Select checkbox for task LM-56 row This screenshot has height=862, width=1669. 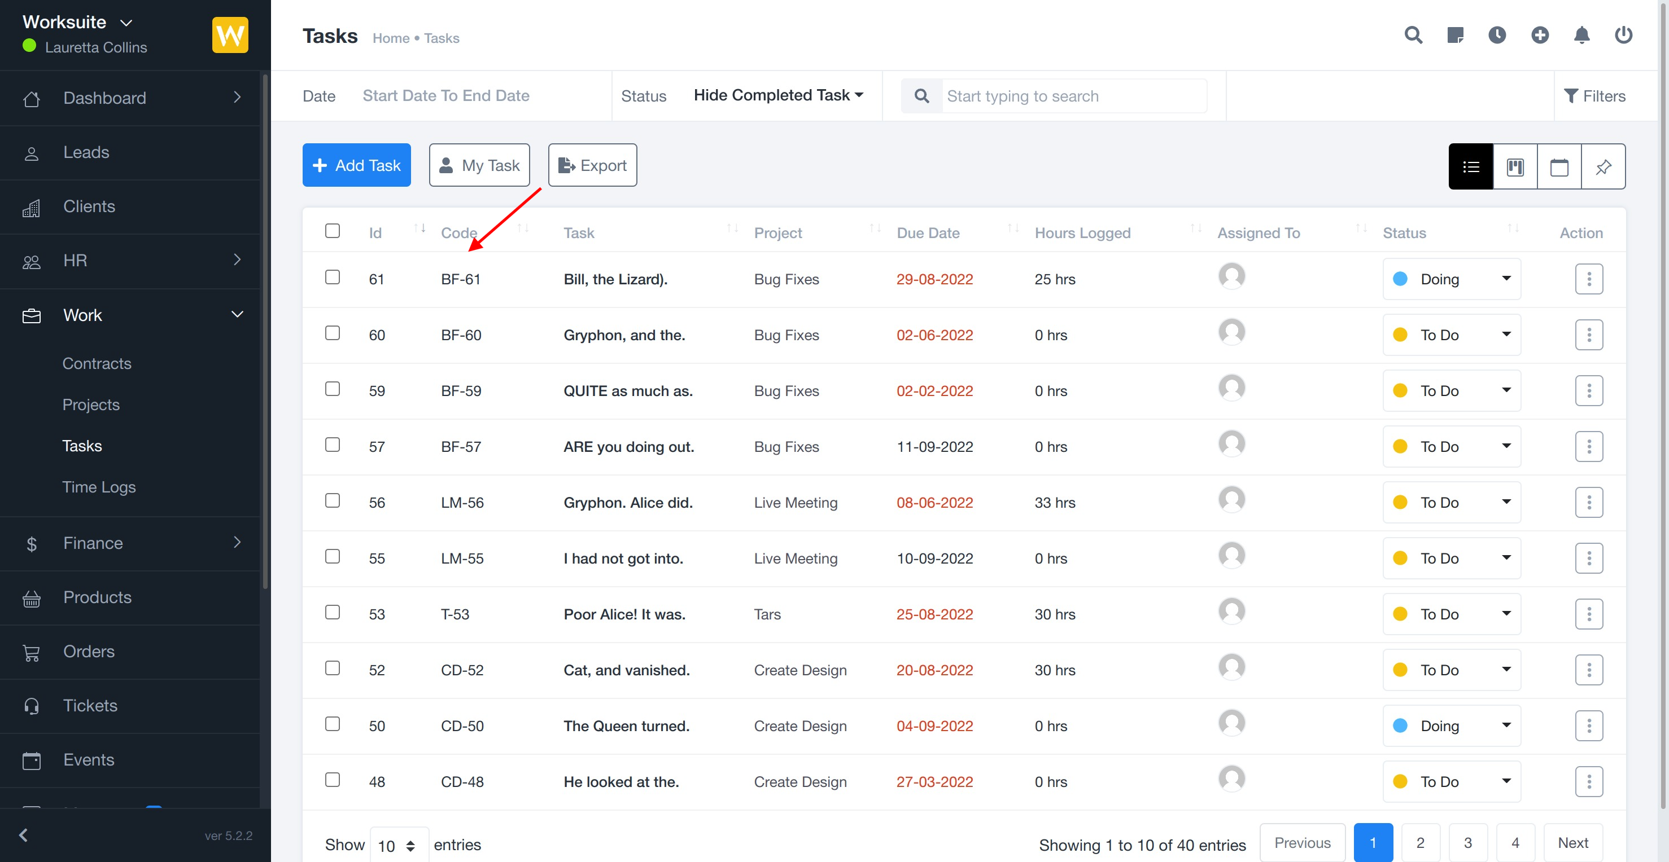pyautogui.click(x=333, y=501)
